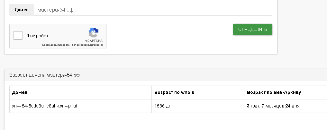327x130 pixels.
Task: Check the "Я не робот" reCAPTCHA checkbox
Action: click(18, 35)
